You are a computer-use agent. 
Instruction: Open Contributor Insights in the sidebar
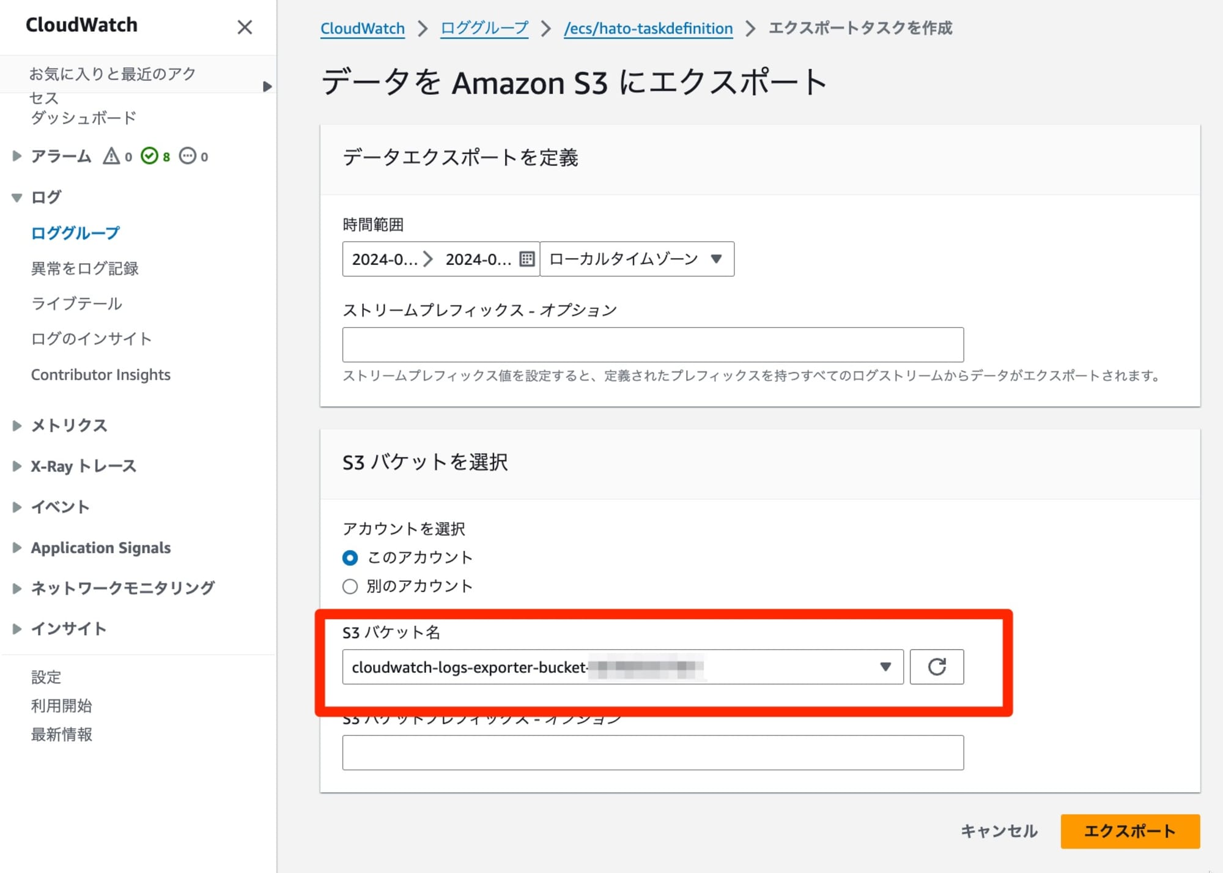[x=101, y=374]
